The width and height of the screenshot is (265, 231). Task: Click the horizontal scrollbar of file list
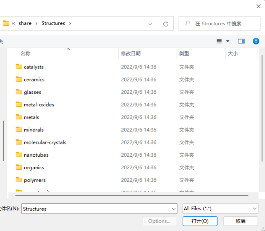132,195
